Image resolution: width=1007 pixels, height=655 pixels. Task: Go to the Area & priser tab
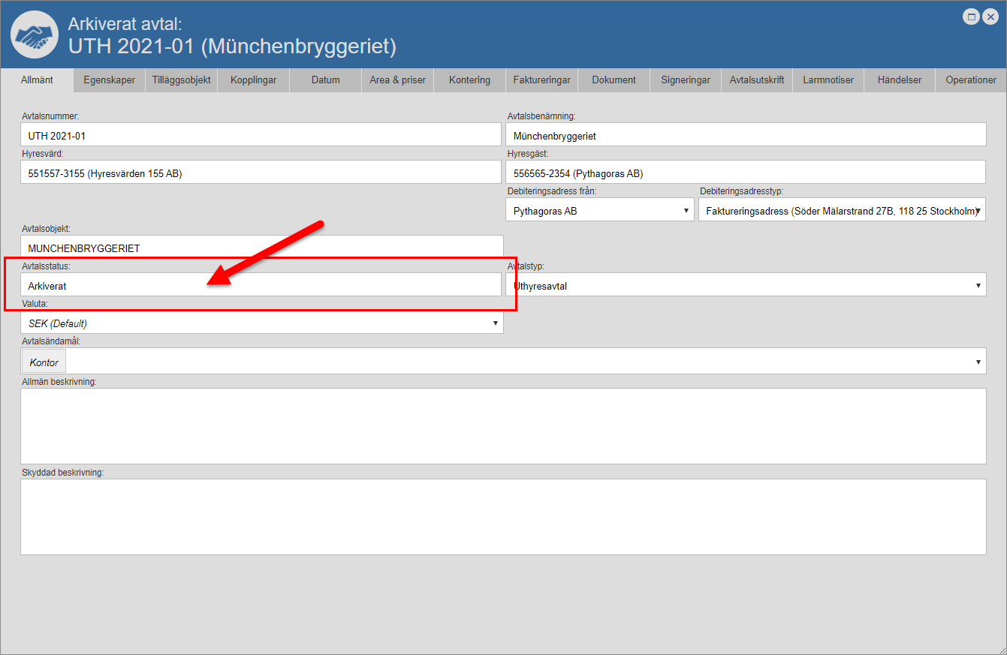click(397, 80)
